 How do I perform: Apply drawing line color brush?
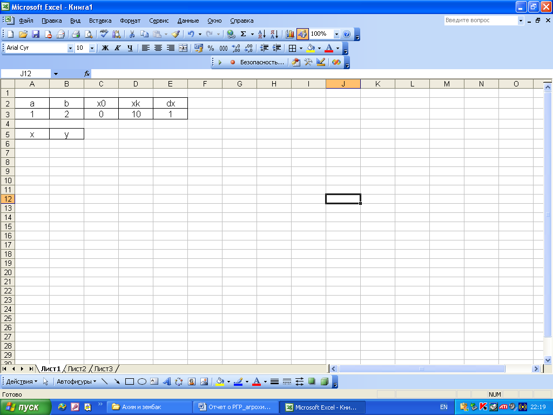pos(238,381)
